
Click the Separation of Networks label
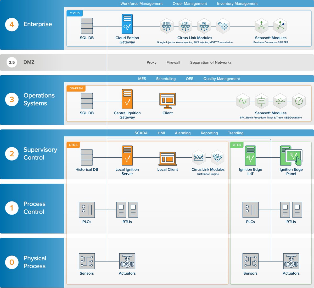tap(211, 62)
